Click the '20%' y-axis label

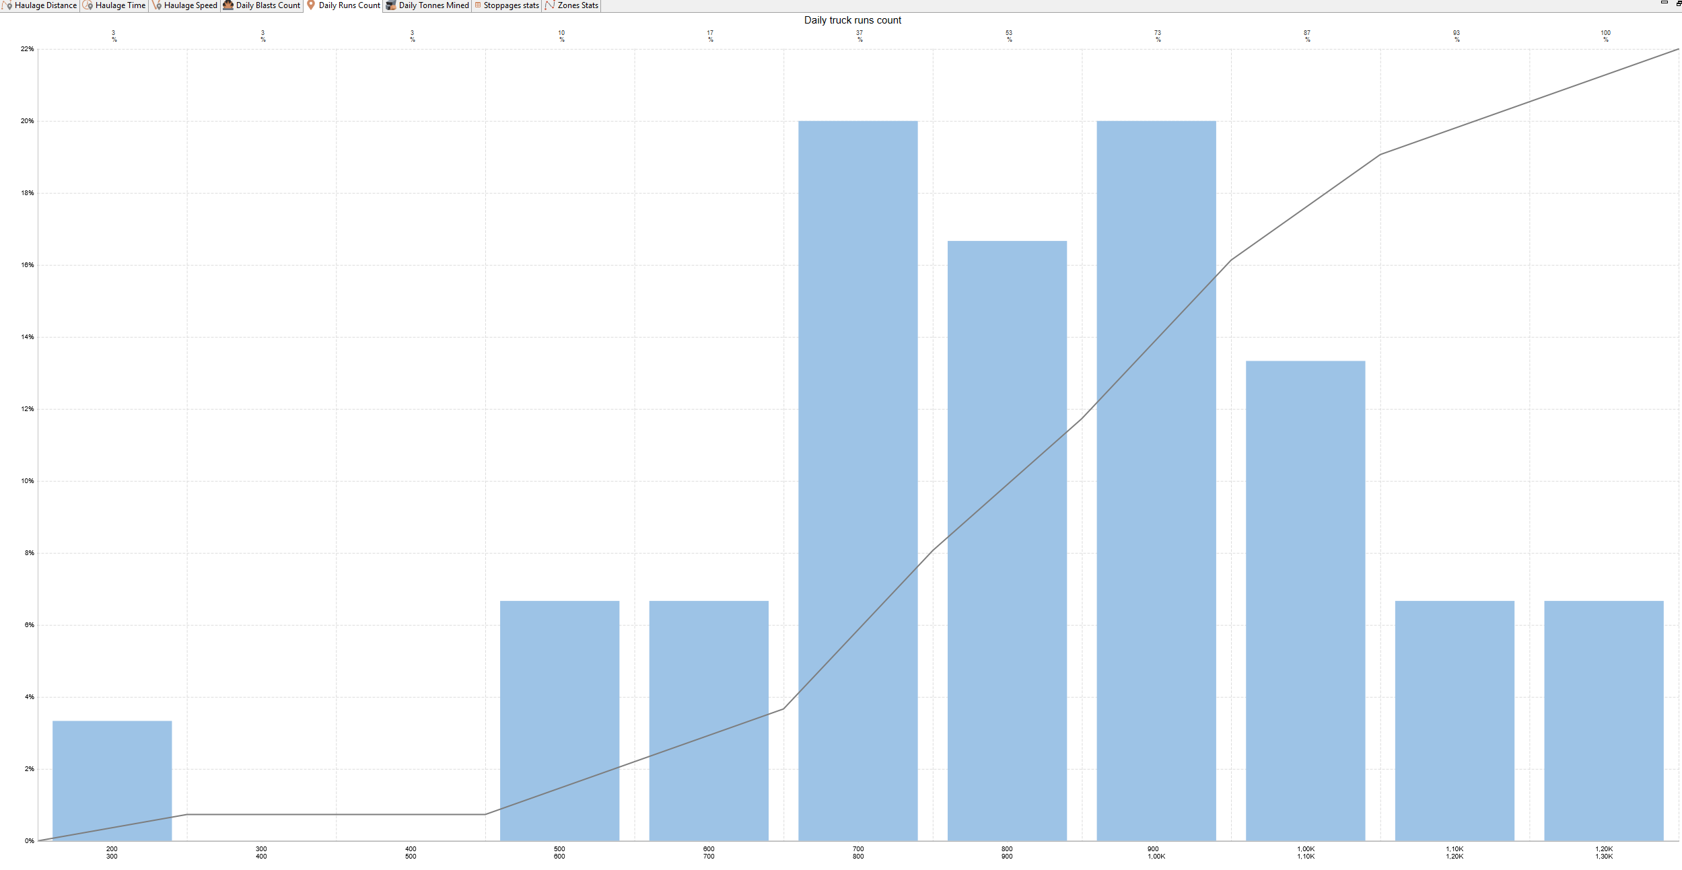click(27, 121)
